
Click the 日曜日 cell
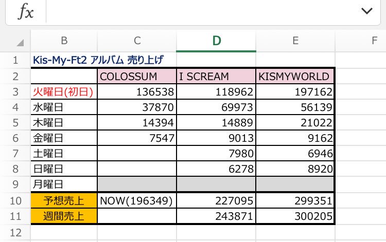(x=64, y=169)
